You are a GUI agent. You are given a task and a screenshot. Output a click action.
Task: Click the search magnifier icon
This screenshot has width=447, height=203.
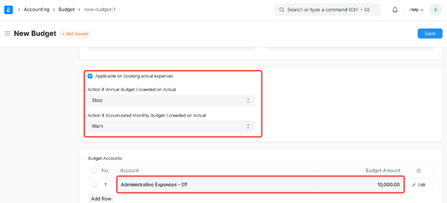click(282, 10)
